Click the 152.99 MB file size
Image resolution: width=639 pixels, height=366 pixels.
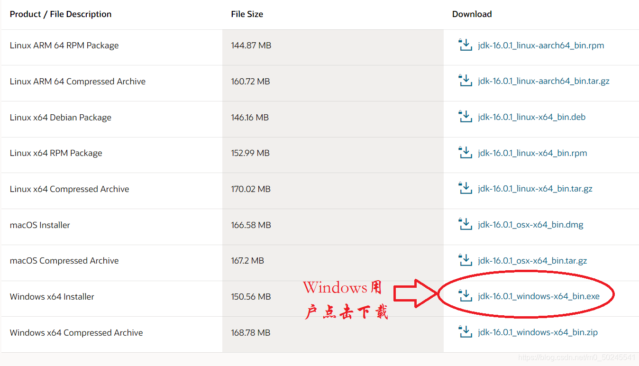(x=250, y=153)
